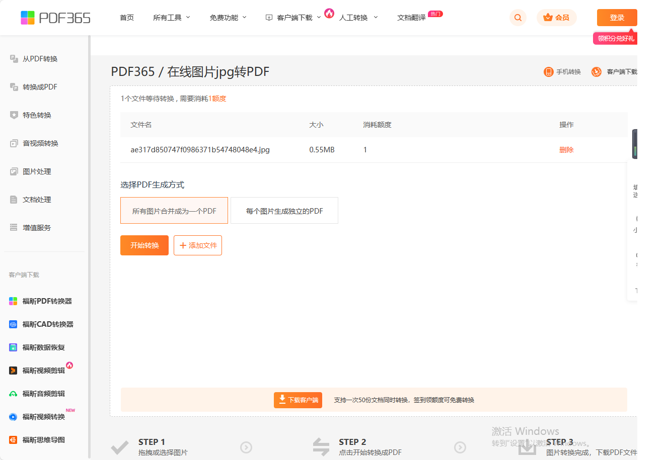Click the 特色转换 sidebar menu label
This screenshot has width=665, height=460.
click(37, 115)
